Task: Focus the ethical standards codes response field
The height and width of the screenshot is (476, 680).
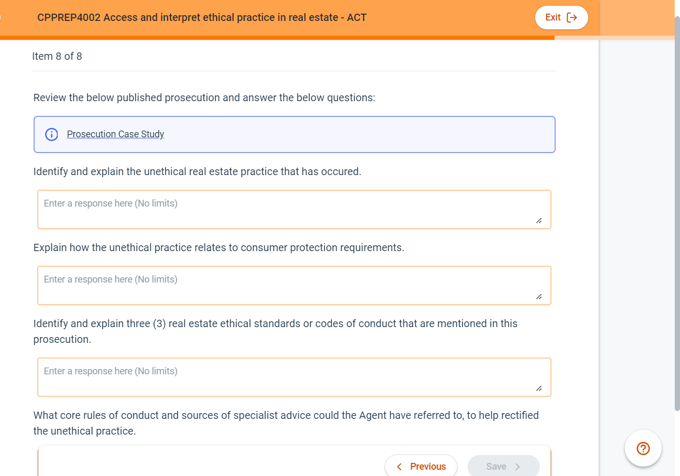Action: coord(294,377)
